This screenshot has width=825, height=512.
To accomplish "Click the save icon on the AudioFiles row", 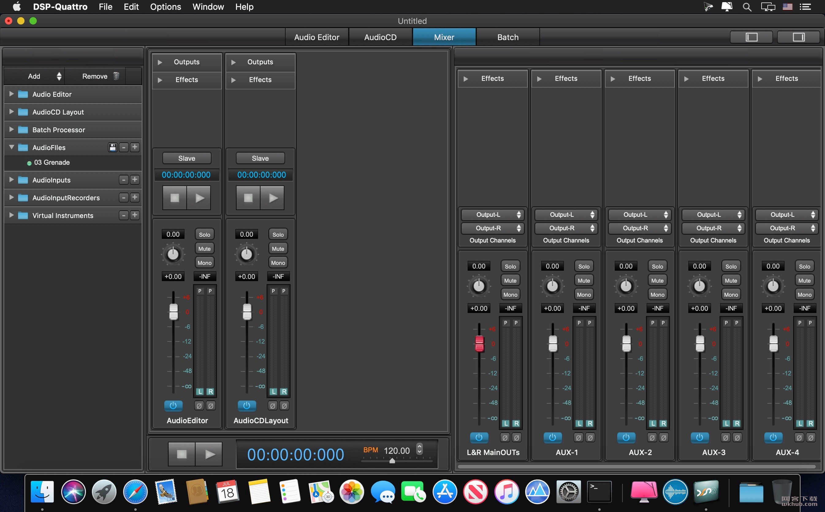I will [x=112, y=147].
